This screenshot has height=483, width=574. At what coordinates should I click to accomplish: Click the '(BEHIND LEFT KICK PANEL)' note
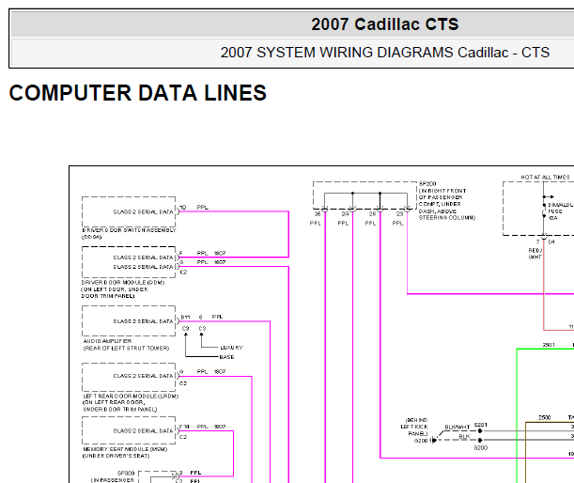pyautogui.click(x=414, y=427)
